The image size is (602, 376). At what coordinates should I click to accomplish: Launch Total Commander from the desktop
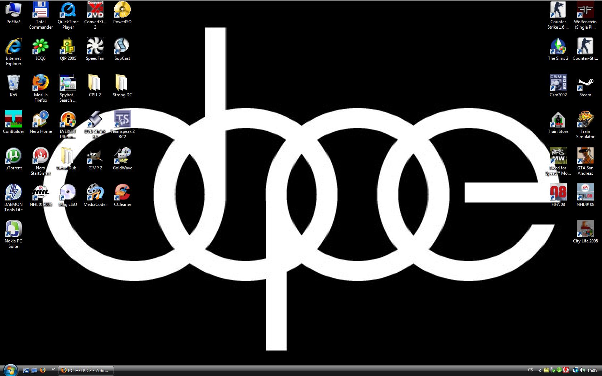point(41,16)
